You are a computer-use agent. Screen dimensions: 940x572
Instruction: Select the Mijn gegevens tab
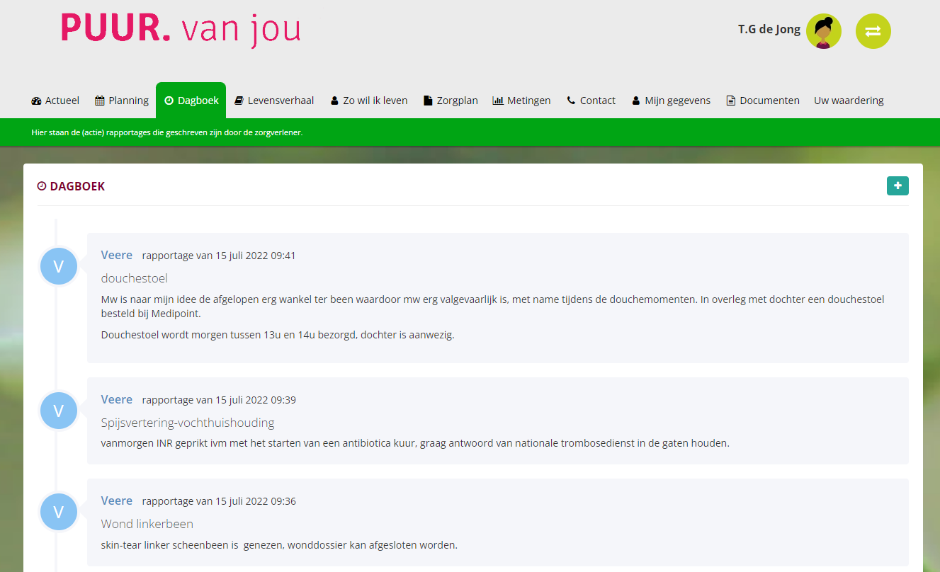[671, 101]
